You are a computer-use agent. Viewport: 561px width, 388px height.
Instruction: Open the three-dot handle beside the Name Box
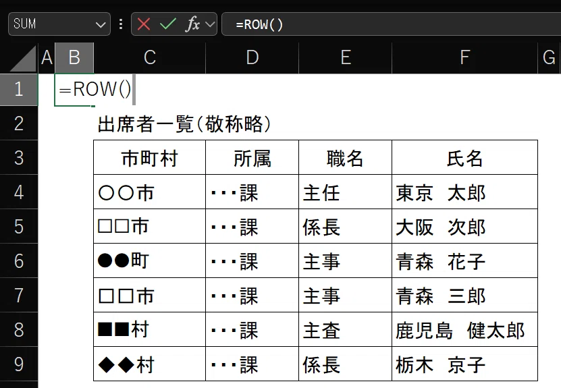[121, 24]
